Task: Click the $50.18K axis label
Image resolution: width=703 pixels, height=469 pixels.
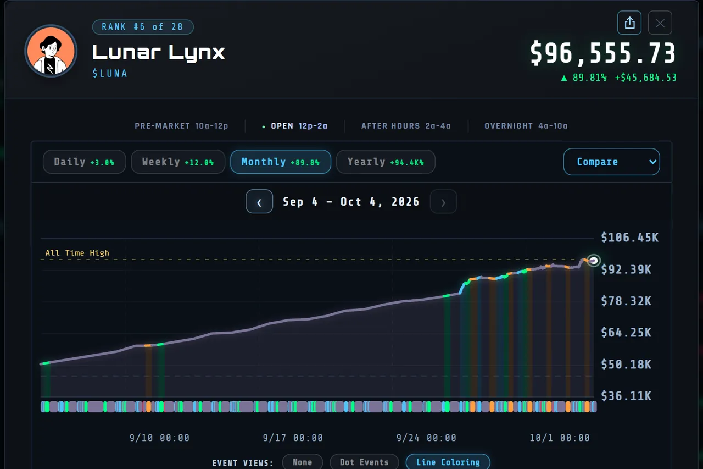Action: tap(626, 365)
